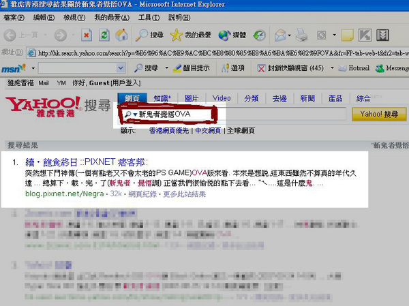409x306 pixels.
Task: Expand the MSN search box combo arrow
Action: click(x=120, y=68)
